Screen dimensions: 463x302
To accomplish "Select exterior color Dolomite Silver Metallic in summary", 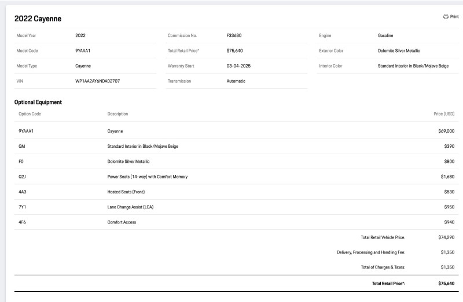I will [x=399, y=51].
